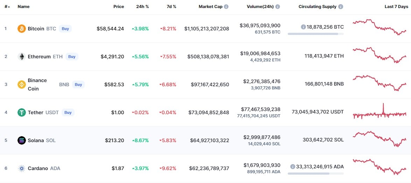The image size is (411, 183).
Task: Sort table by 24h % column header
Action: [x=142, y=7]
